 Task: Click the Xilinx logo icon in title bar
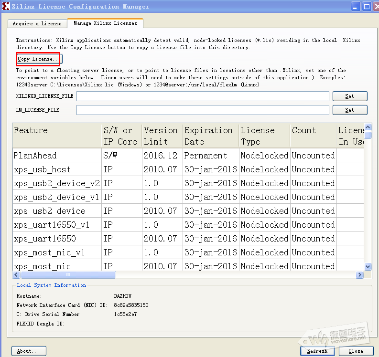point(6,6)
